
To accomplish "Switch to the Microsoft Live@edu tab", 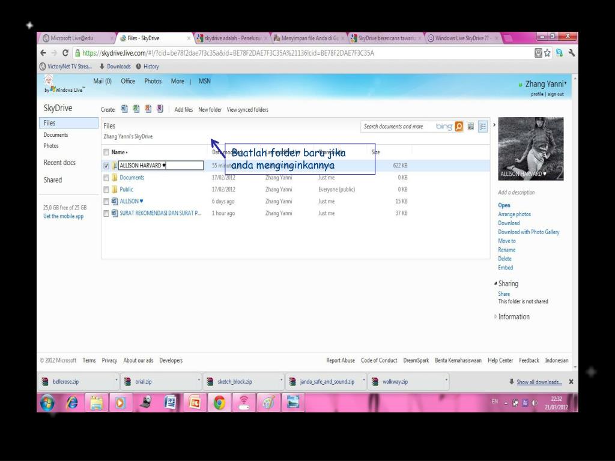I will click(76, 38).
